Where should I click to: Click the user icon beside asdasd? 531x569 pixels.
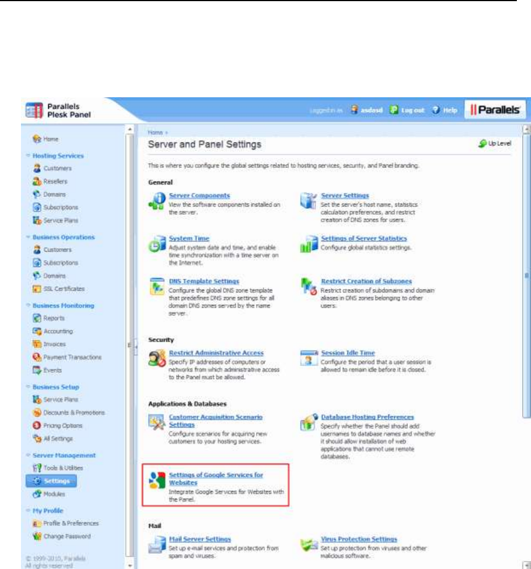pos(354,110)
